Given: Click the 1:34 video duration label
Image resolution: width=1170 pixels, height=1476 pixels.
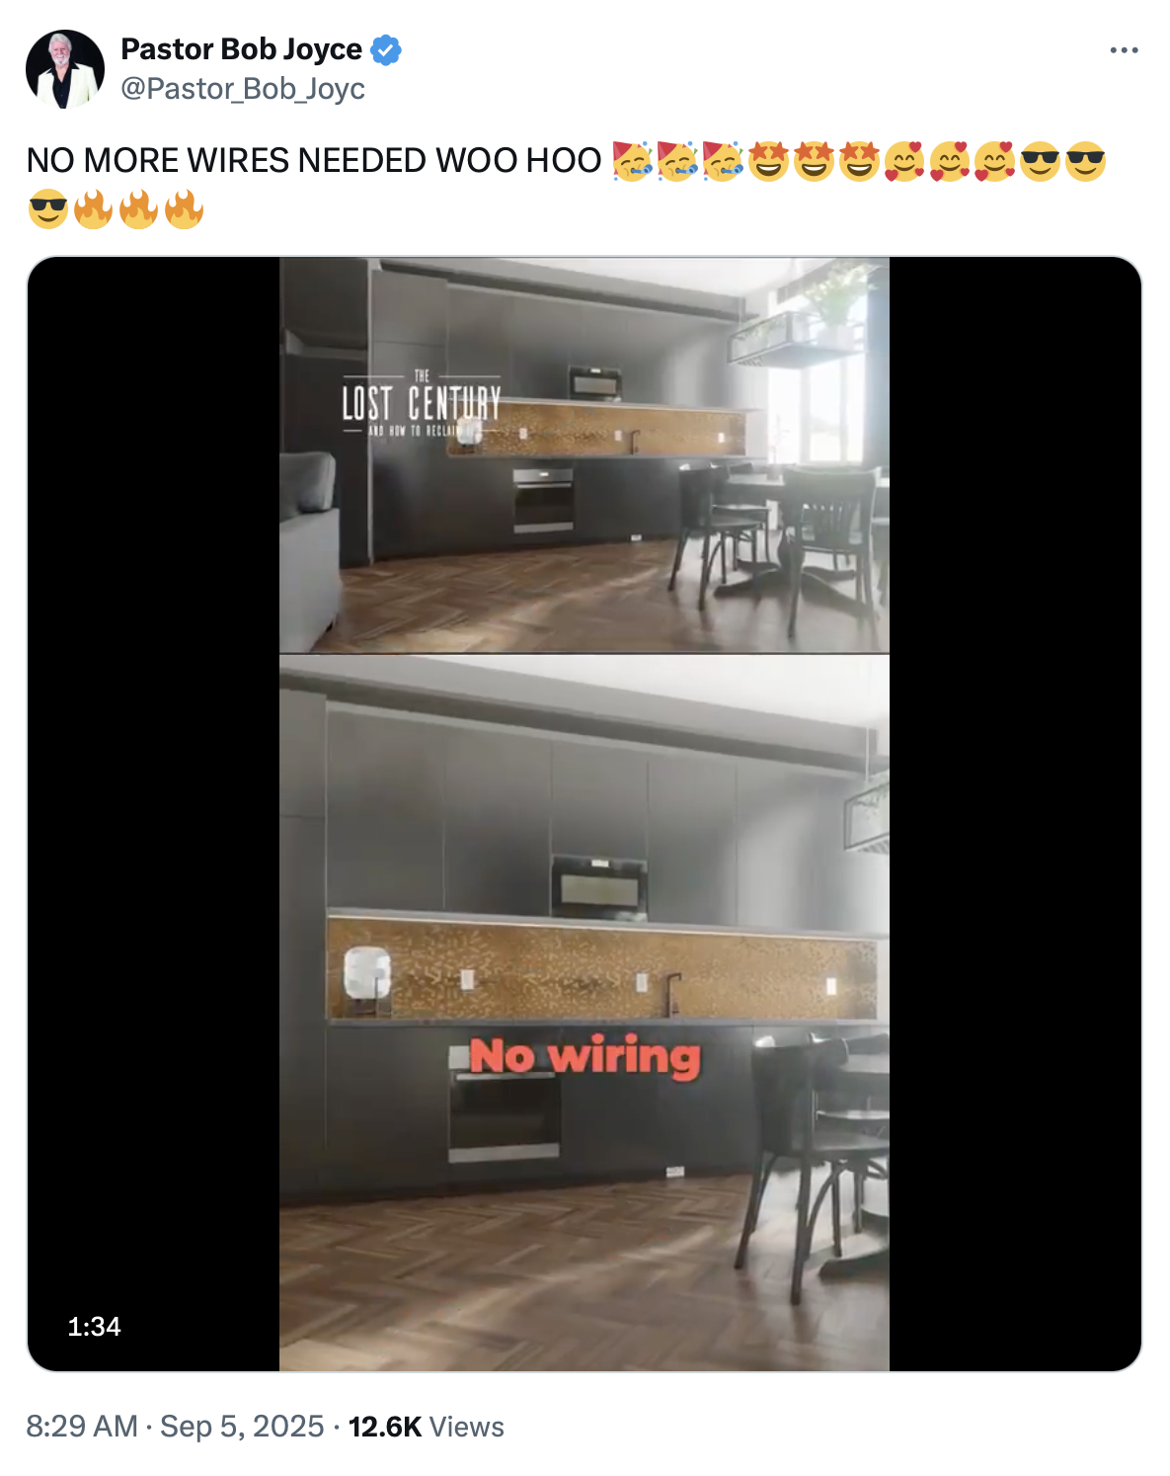Looking at the screenshot, I should 94,1327.
